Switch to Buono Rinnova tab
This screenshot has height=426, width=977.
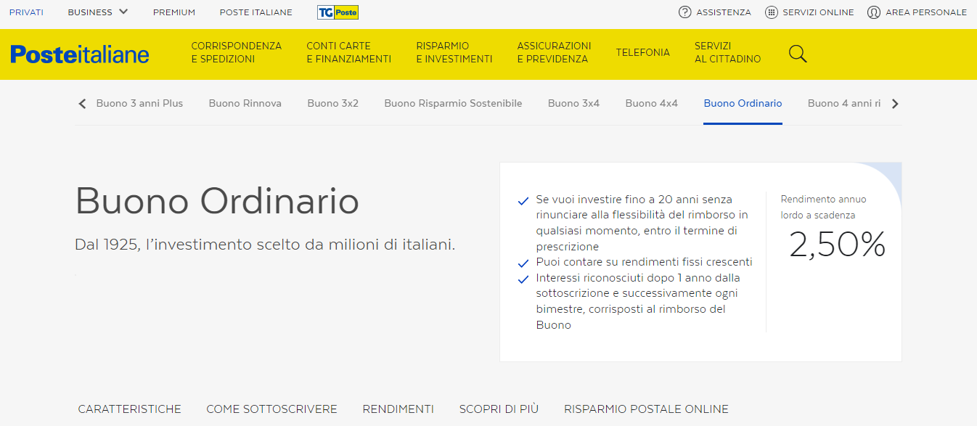coord(245,104)
